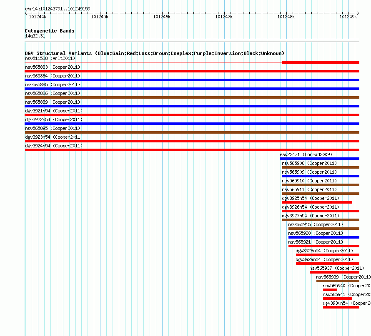Open the nsv565884 (Cooper2011) label
The image size is (371, 336).
point(53,76)
